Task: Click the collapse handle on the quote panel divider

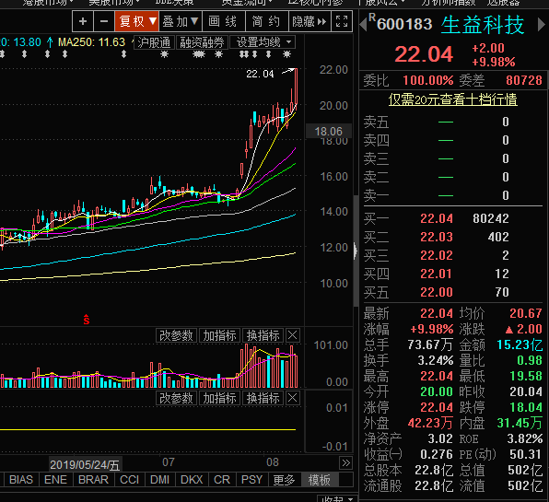Action: [x=356, y=251]
